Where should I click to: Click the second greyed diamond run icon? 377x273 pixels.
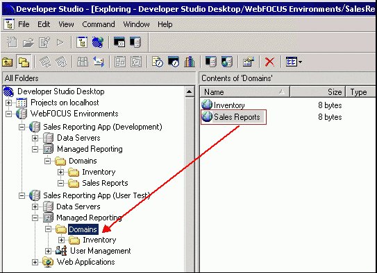[x=61, y=62]
